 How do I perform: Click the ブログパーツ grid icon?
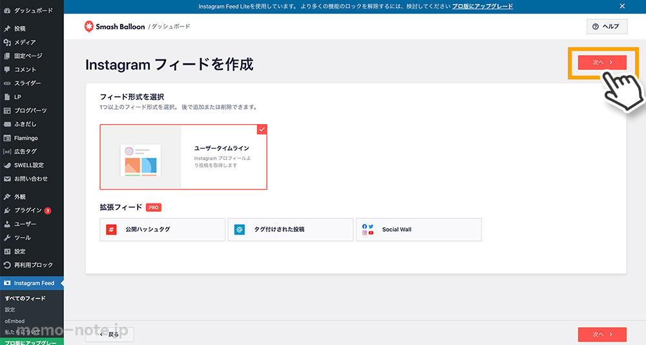point(7,110)
